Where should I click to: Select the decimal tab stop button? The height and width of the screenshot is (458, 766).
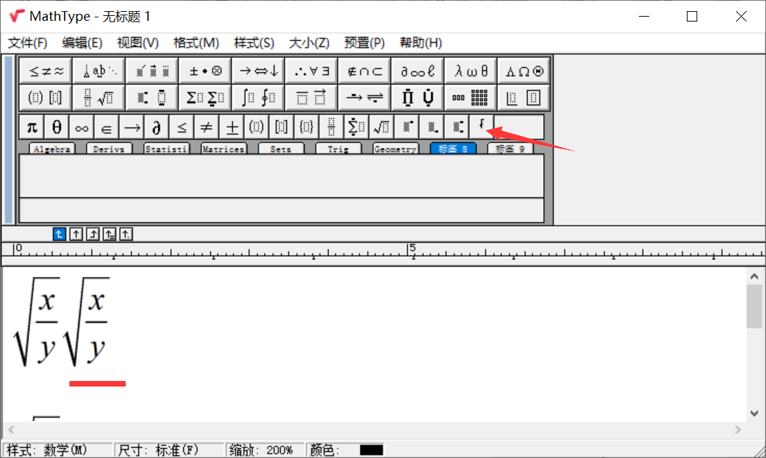[x=126, y=235]
